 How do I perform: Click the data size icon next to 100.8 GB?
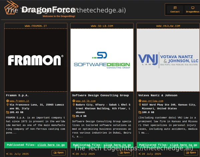[x=140, y=112]
